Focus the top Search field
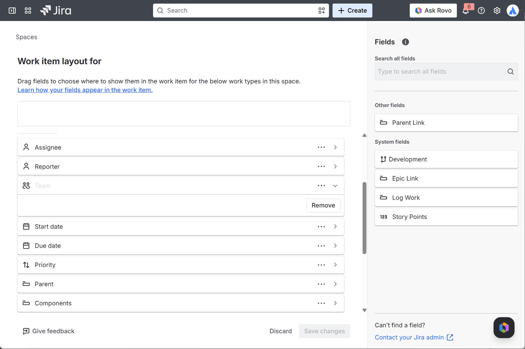 (x=241, y=10)
